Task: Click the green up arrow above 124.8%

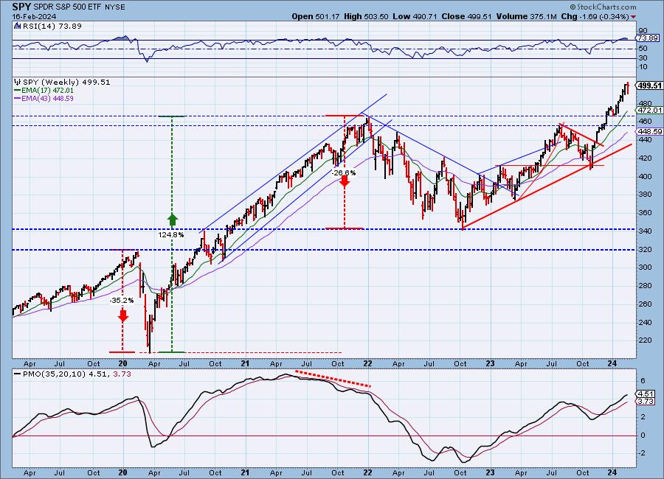Action: pos(172,220)
